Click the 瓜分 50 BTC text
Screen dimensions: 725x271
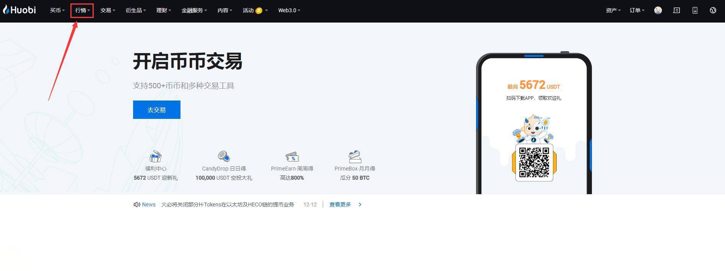(x=355, y=178)
